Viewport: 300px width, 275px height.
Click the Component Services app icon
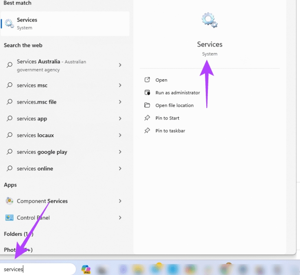[x=9, y=201]
